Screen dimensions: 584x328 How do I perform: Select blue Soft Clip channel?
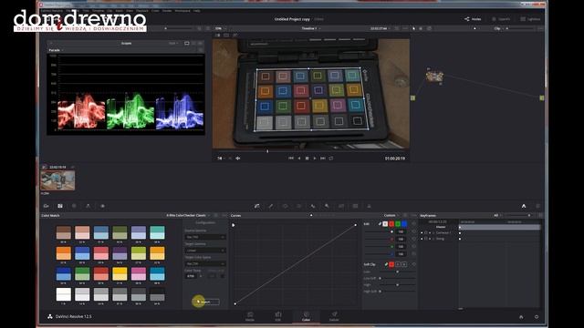point(404,264)
